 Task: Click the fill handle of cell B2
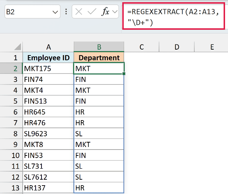pyautogui.click(x=124, y=73)
